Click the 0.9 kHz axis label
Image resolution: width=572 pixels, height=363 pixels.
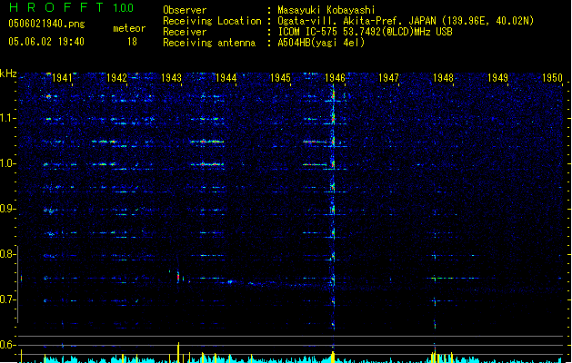point(7,209)
